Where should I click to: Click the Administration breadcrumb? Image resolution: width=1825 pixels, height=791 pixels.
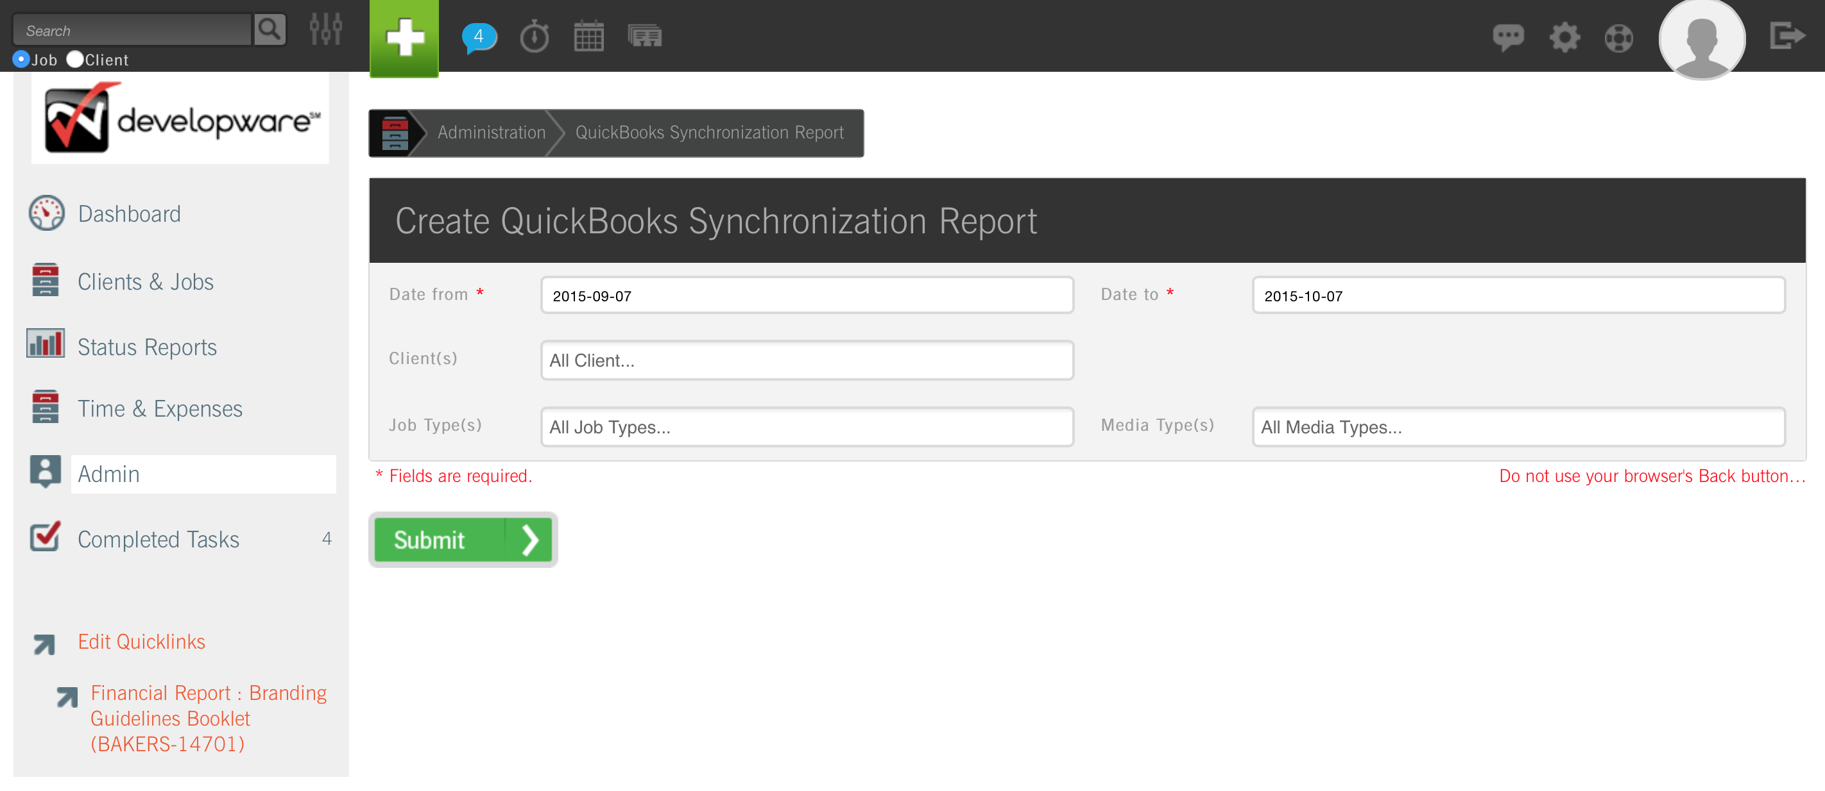click(x=492, y=132)
